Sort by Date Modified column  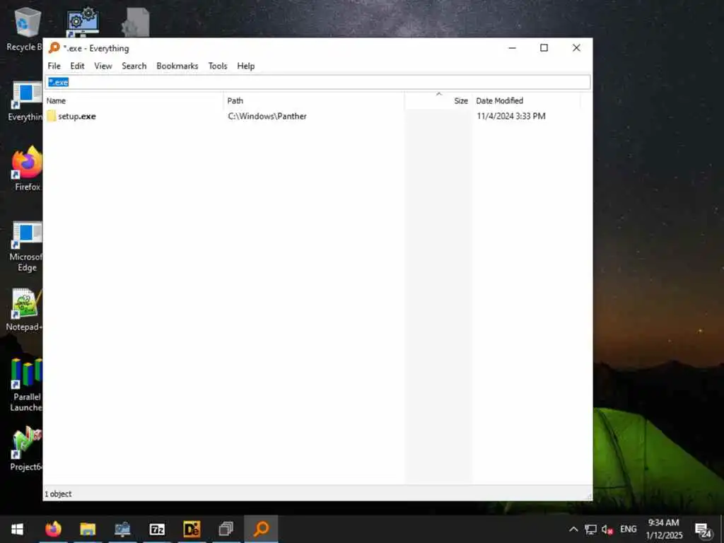click(x=526, y=100)
